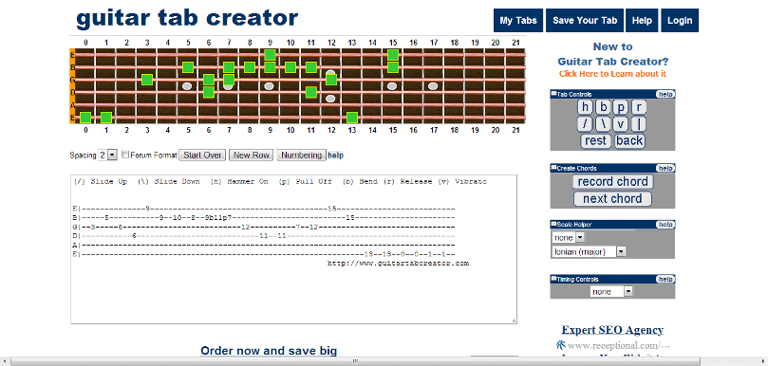Click the bend 'b' tab control
This screenshot has width=768, height=366.
[604, 107]
